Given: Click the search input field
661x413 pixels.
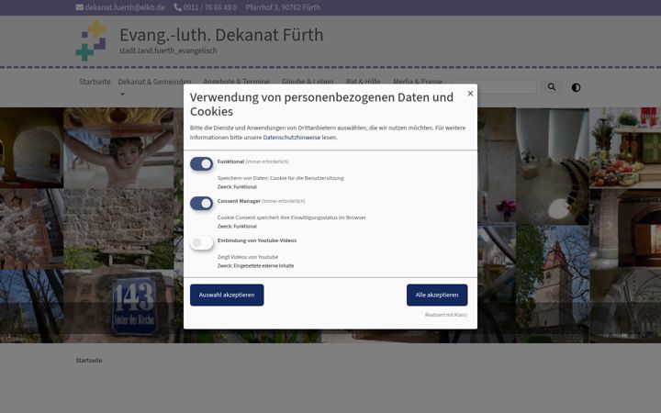Looking at the screenshot, I should [x=494, y=87].
